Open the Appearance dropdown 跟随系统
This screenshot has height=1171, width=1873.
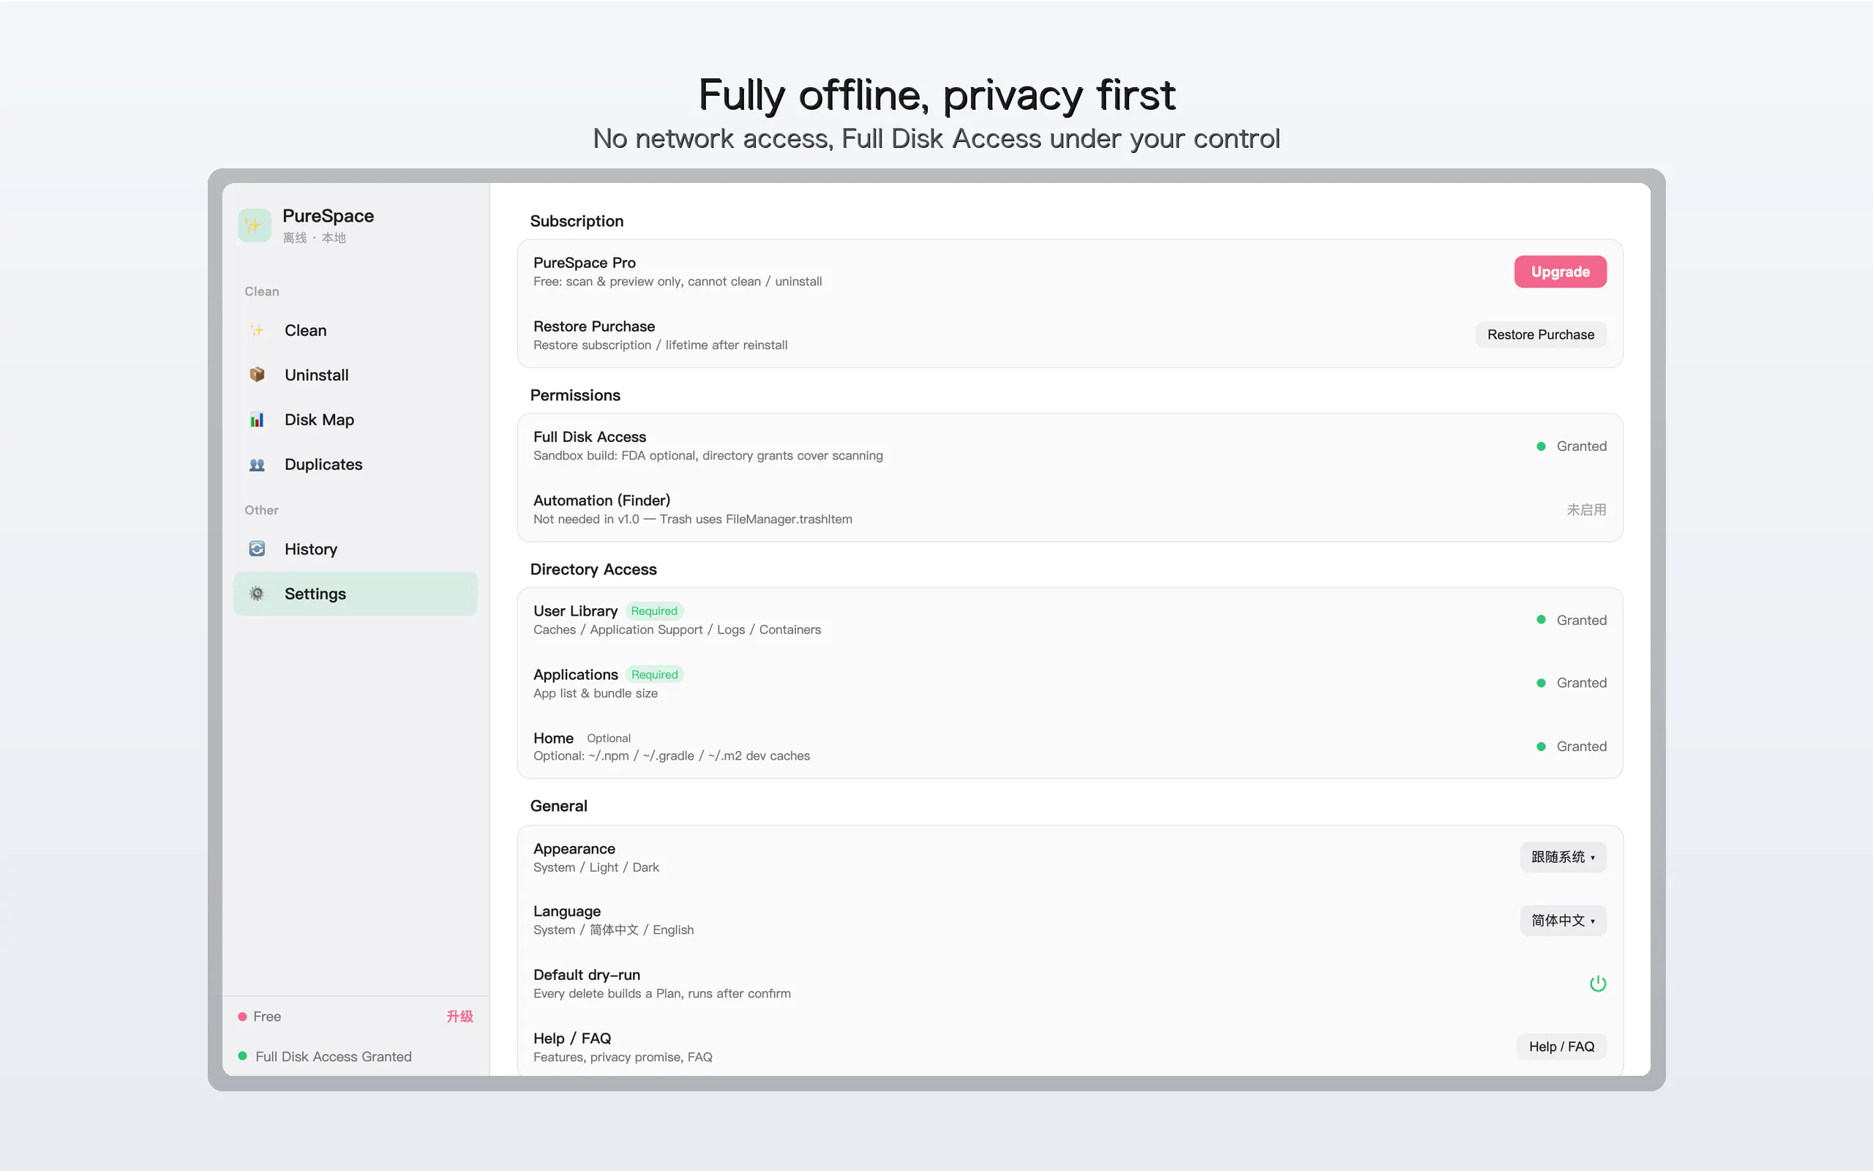pyautogui.click(x=1563, y=857)
